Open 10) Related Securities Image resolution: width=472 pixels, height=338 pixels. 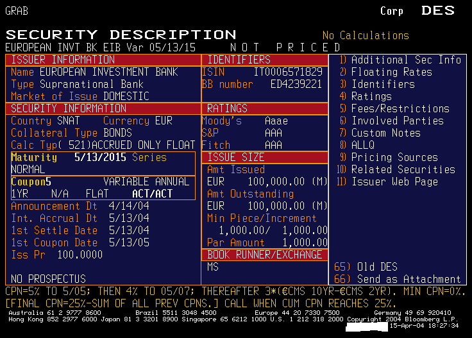tap(396, 169)
